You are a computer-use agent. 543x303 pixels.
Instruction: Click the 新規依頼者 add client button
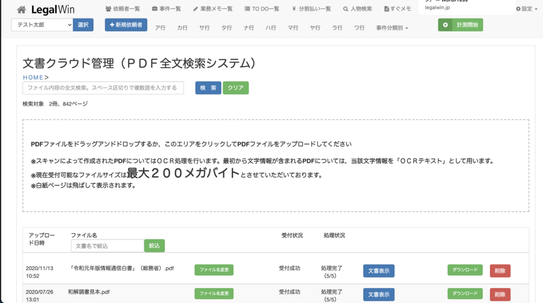tap(126, 25)
